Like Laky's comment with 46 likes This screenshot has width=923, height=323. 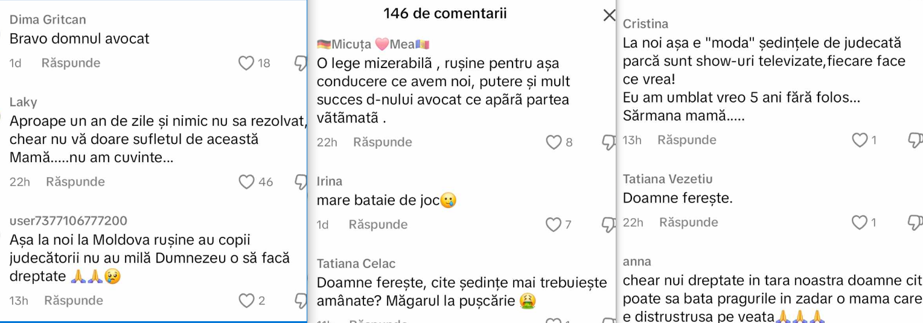pos(246,182)
